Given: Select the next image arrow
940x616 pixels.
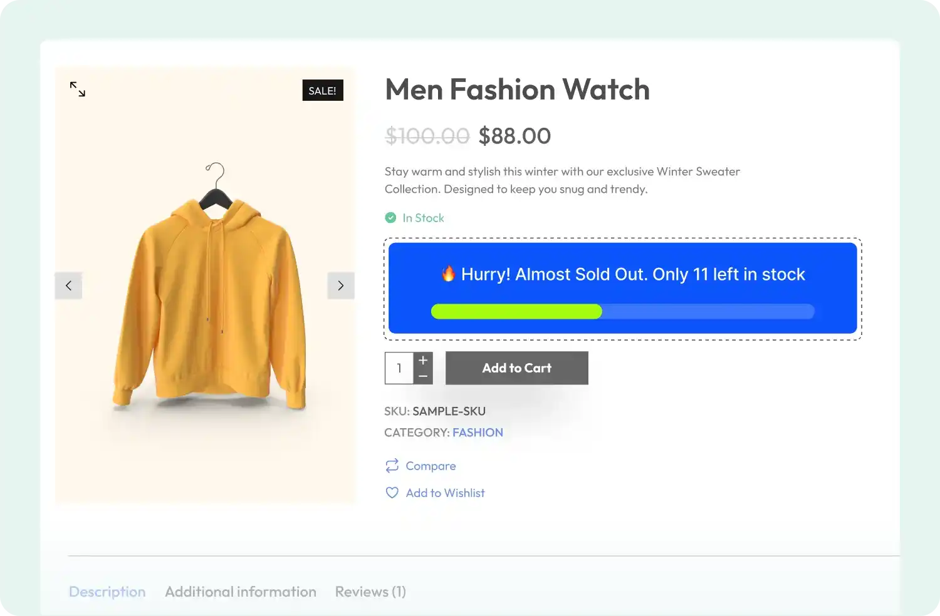Looking at the screenshot, I should point(341,285).
